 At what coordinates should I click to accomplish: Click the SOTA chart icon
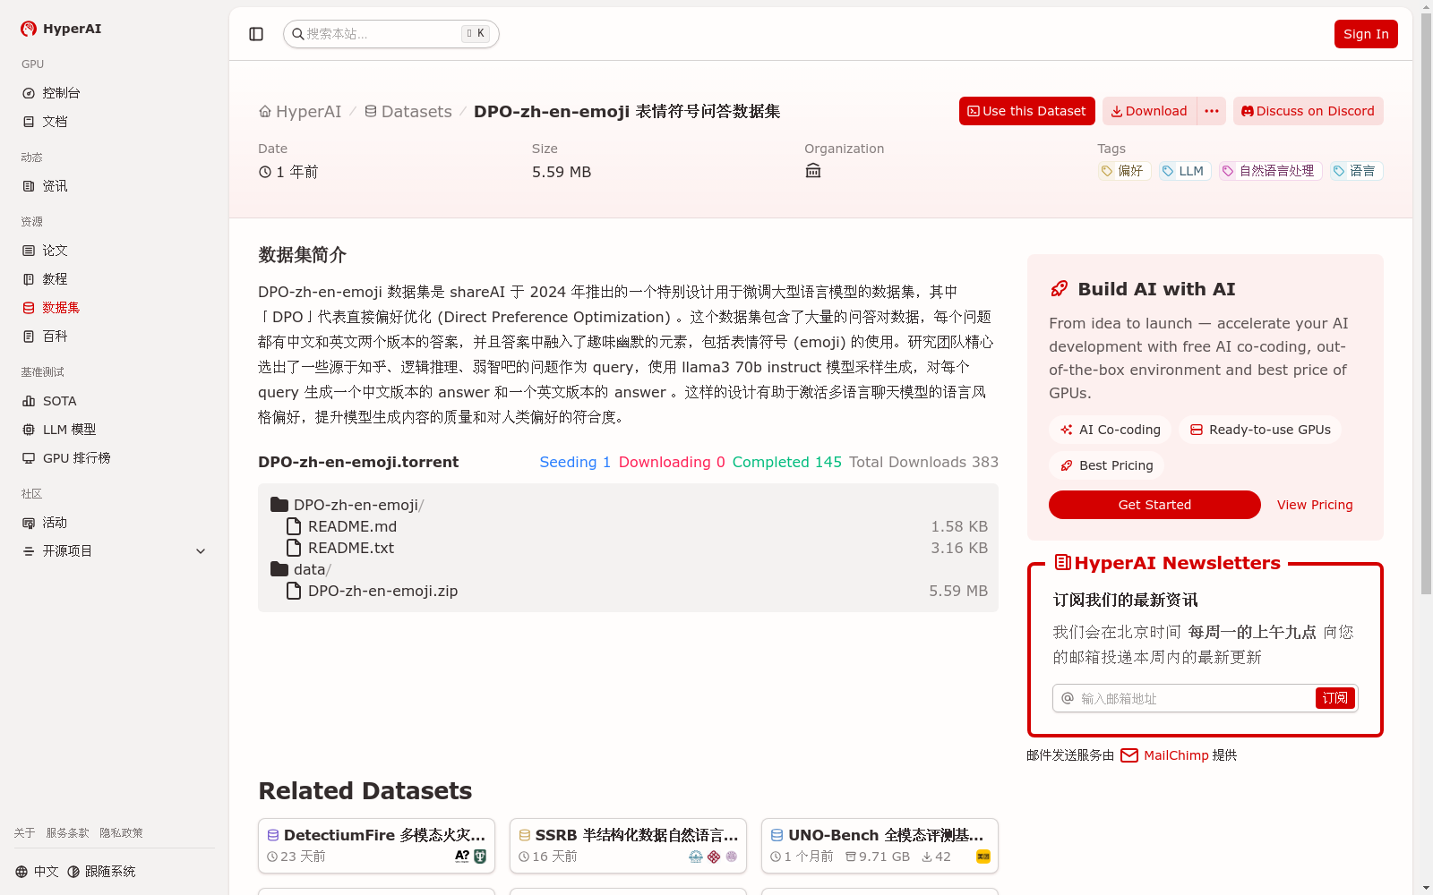tap(29, 401)
